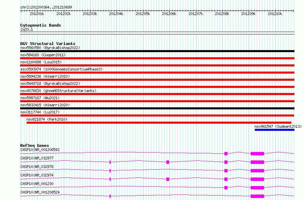Image resolution: width=304 pixels, height=200 pixels.
Task: Click the wide exon of CASP10|NM_001206542
Action: pyautogui.click(x=257, y=154)
